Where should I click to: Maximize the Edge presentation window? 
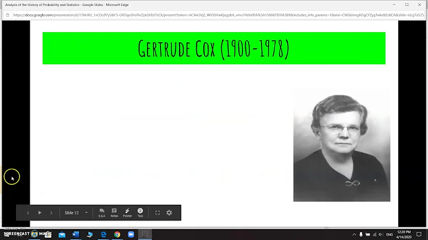pos(407,5)
